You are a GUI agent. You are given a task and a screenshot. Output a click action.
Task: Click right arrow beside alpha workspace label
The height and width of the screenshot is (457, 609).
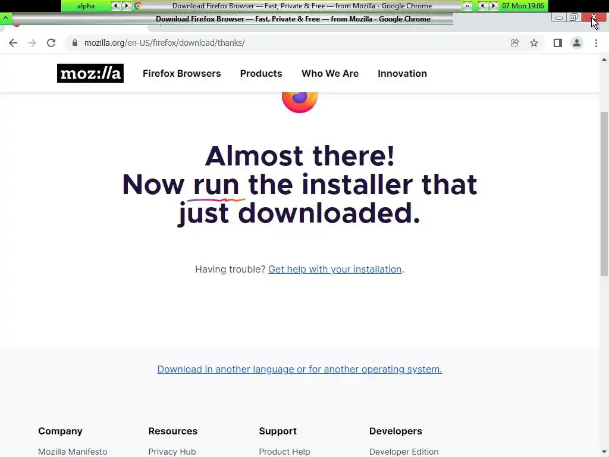pyautogui.click(x=126, y=6)
